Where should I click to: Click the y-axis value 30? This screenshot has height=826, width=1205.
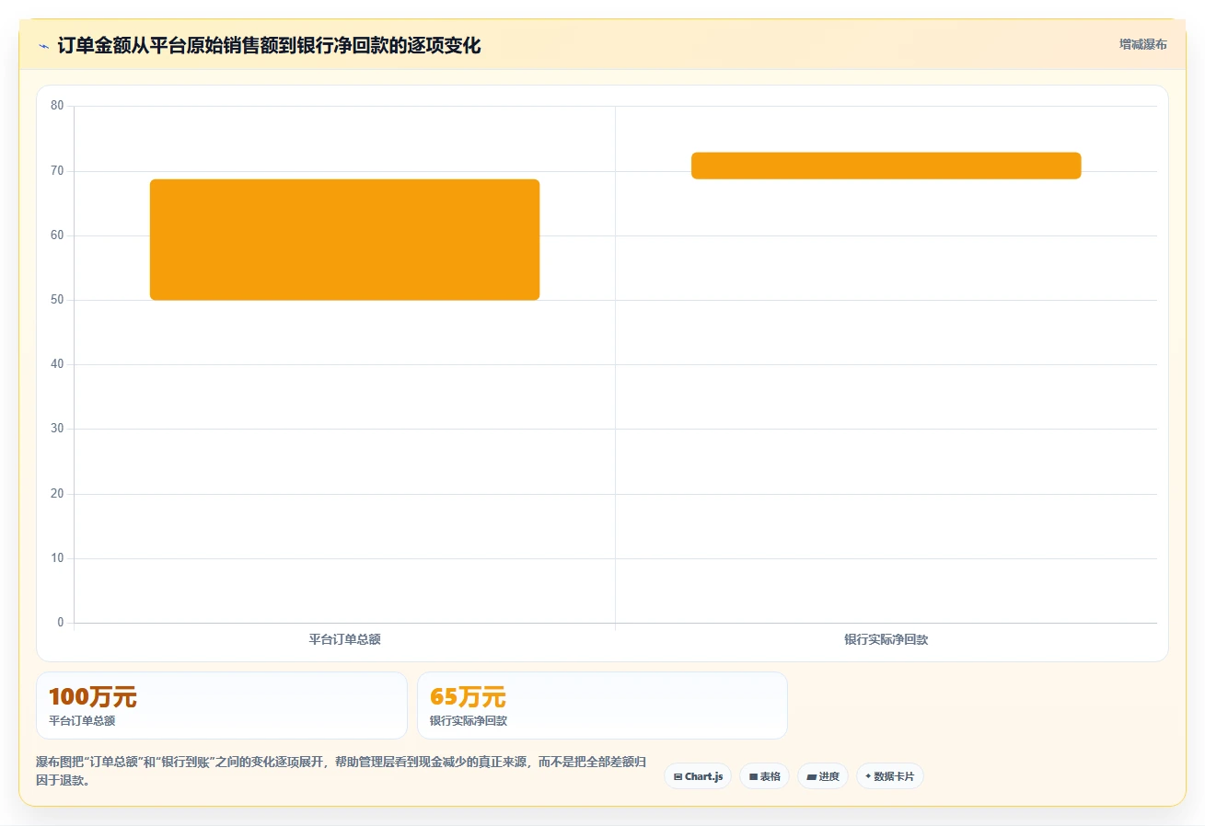point(57,429)
